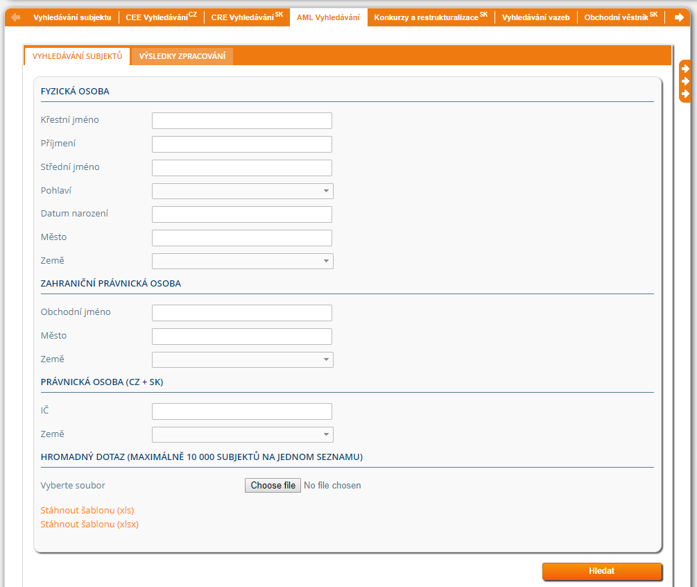Click the No file chosen text
This screenshot has width=697, height=587.
click(332, 485)
